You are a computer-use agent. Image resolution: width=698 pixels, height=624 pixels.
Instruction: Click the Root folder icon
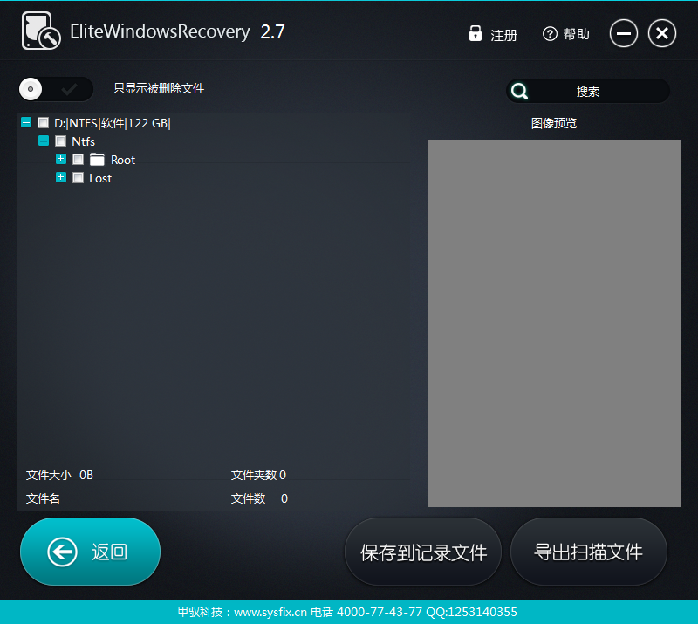pyautogui.click(x=97, y=160)
